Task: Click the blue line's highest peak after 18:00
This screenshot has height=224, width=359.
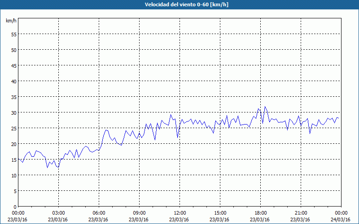Action: tap(265, 107)
